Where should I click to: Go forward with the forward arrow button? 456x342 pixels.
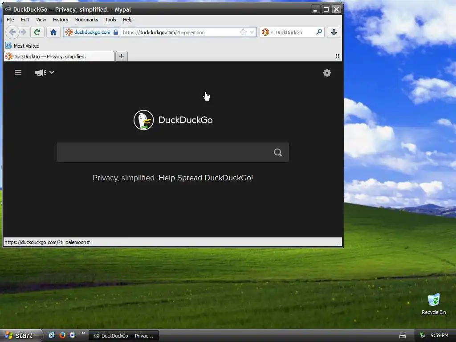[x=24, y=32]
